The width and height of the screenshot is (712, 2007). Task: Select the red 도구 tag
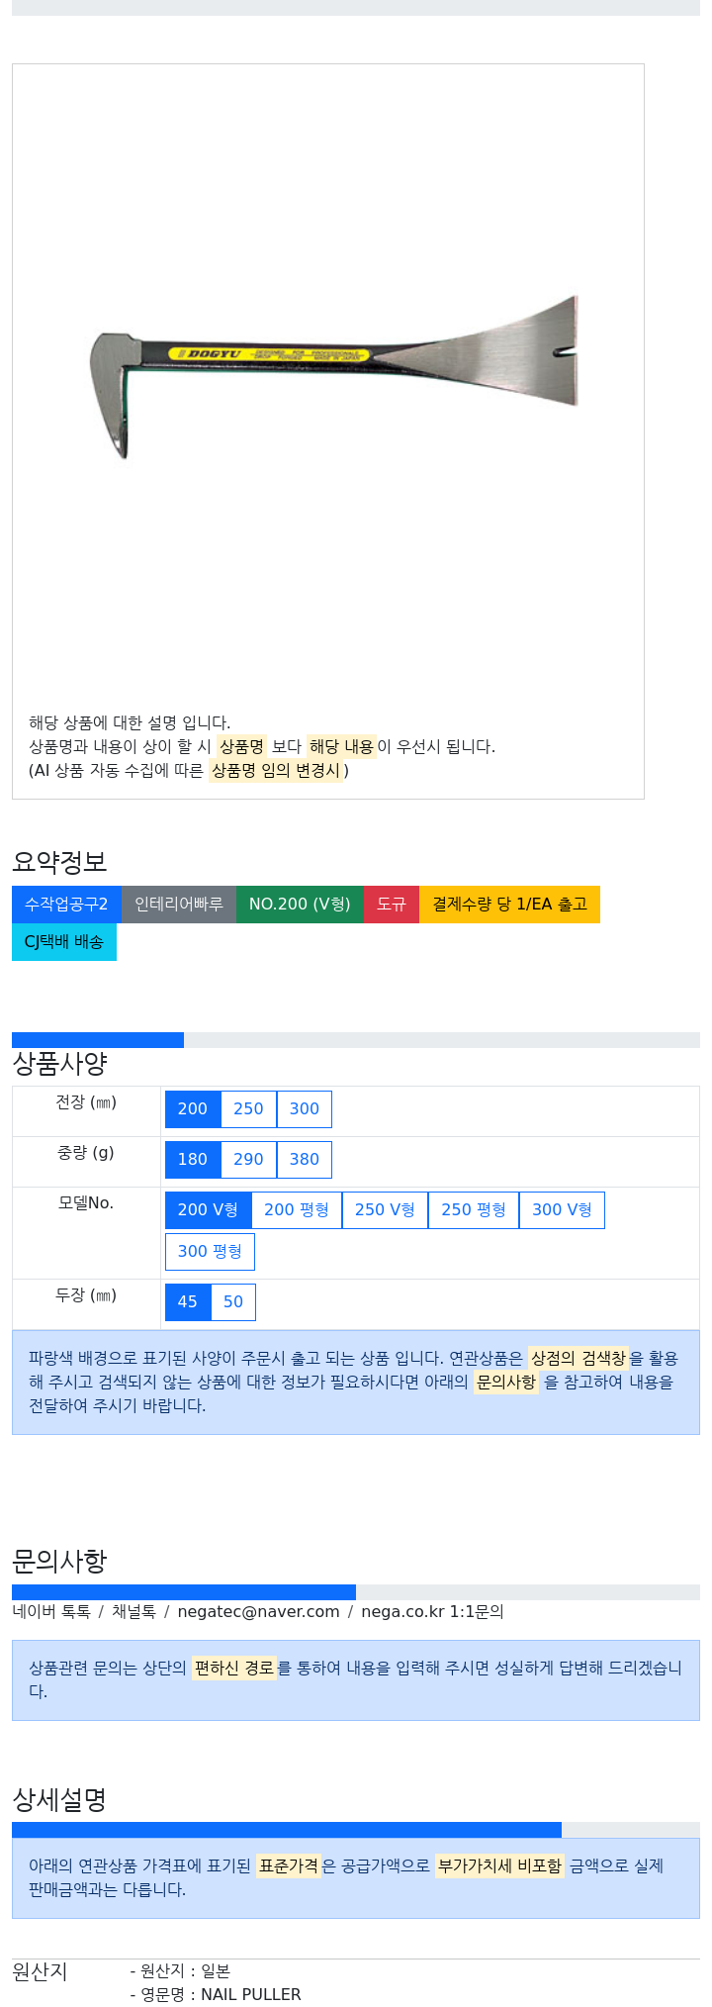tap(392, 905)
